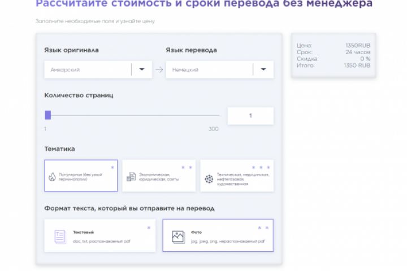Click the page count number input field
The image size is (407, 271).
coord(250,116)
